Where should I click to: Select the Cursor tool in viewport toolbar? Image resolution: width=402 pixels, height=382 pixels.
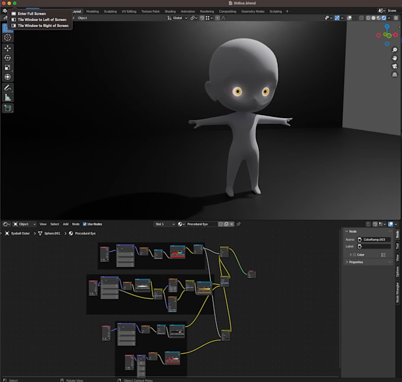coord(8,38)
